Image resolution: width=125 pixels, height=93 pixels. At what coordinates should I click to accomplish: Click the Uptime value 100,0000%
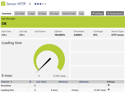point(60,35)
